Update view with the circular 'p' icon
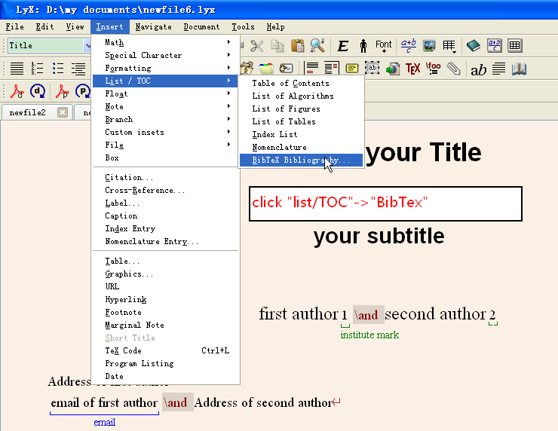 [x=83, y=91]
